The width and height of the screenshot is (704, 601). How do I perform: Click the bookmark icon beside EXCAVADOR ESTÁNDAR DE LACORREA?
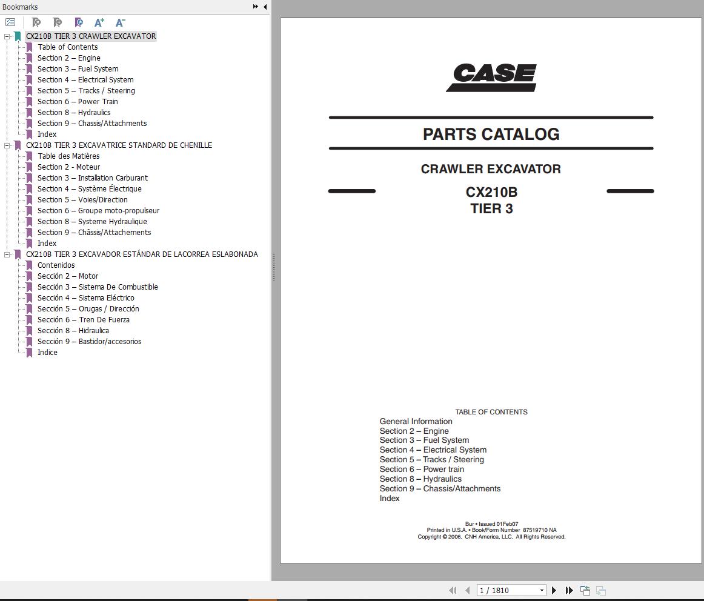[x=18, y=254]
